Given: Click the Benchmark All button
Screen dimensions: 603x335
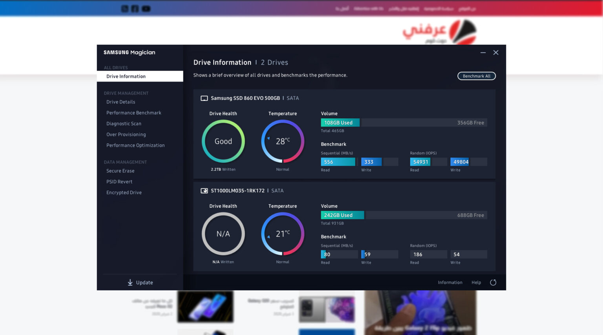Looking at the screenshot, I should point(477,76).
